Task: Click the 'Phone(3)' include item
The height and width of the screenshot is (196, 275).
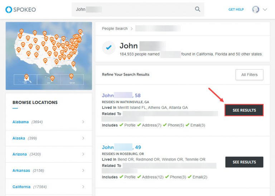Action: [176, 177]
